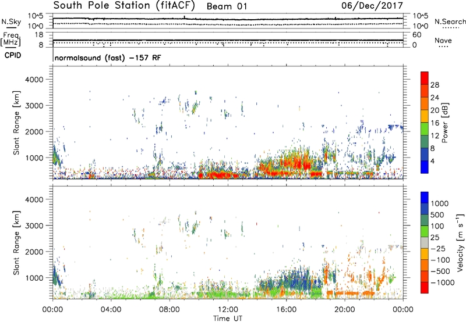
Task: Click the "18" frequency axis tick label
Action: (39, 35)
